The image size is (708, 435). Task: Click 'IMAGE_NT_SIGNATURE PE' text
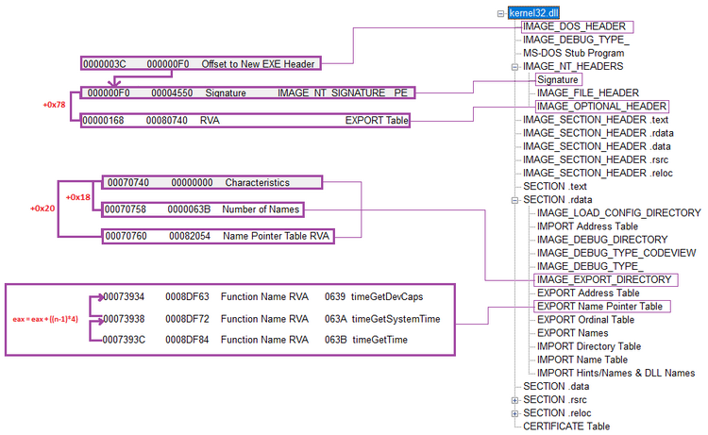point(343,93)
